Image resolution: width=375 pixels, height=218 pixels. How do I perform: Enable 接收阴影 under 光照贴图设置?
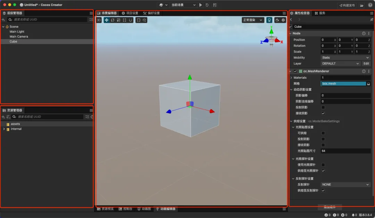pyautogui.click(x=323, y=145)
